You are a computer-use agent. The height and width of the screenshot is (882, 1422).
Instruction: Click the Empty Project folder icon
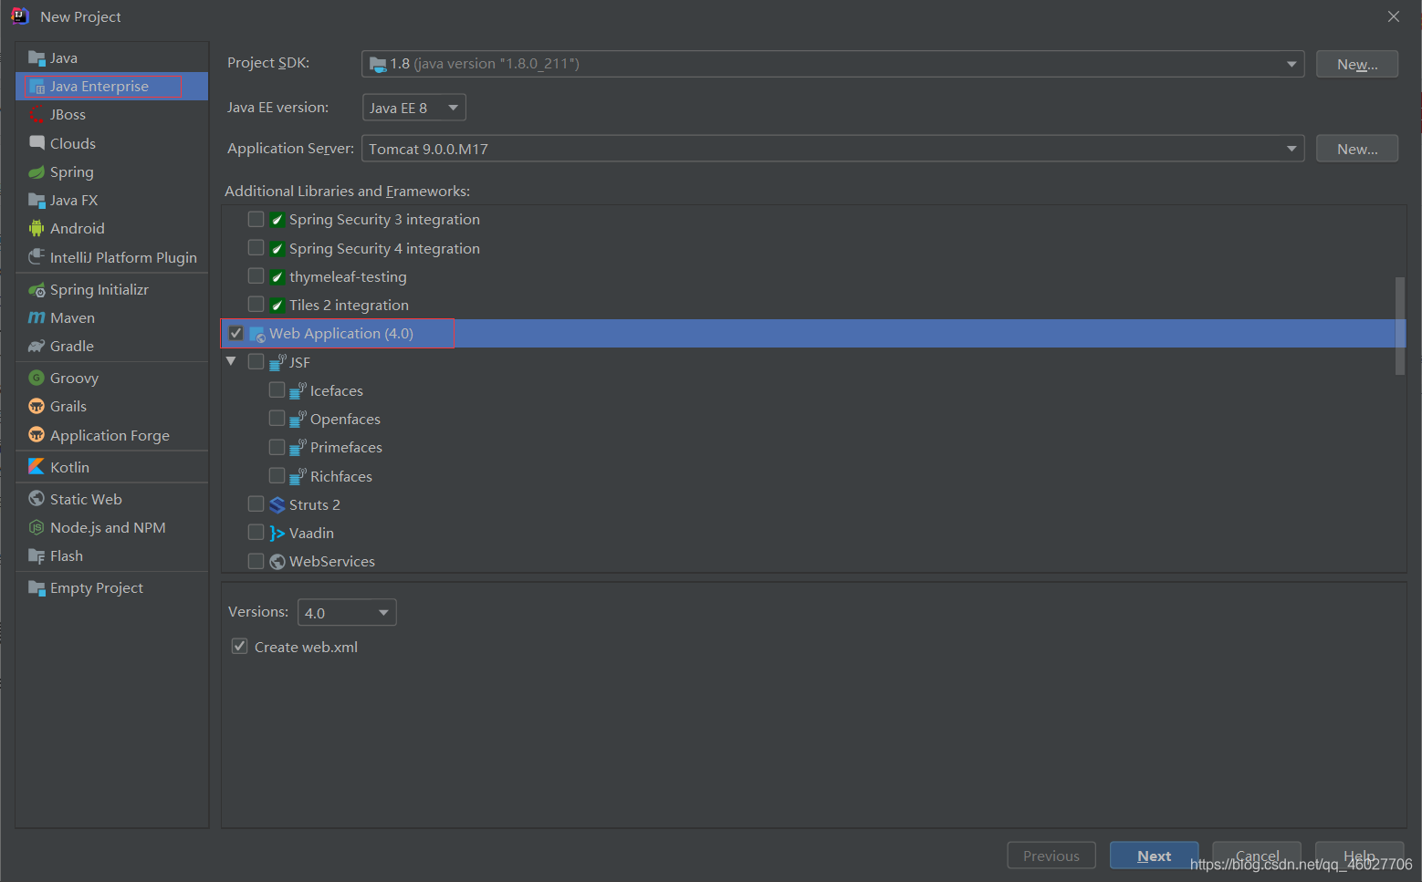click(x=37, y=588)
